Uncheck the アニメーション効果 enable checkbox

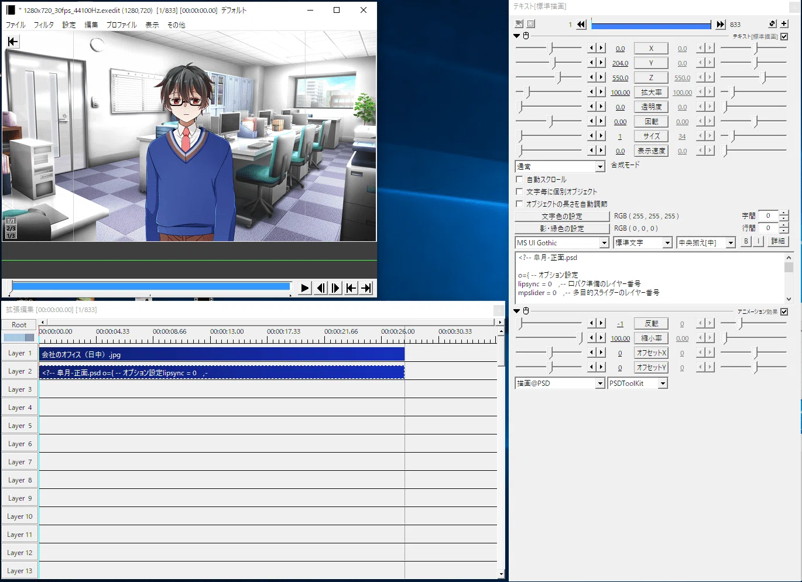[x=784, y=311]
